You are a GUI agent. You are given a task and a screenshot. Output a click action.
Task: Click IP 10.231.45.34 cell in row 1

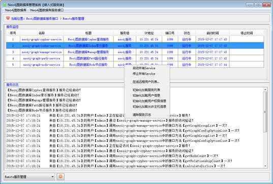pos(149,40)
